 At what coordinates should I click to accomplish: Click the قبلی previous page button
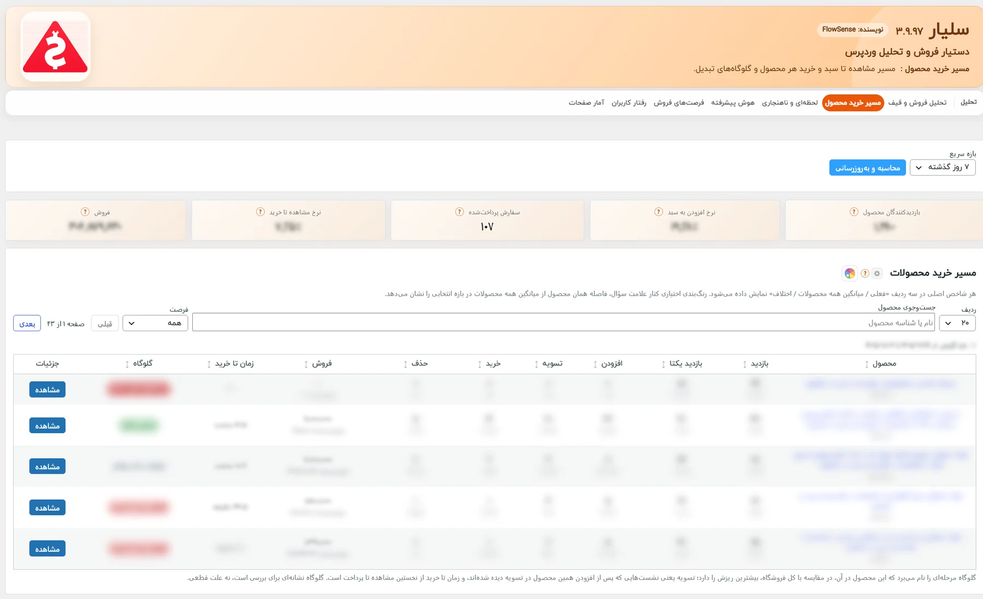(x=105, y=324)
